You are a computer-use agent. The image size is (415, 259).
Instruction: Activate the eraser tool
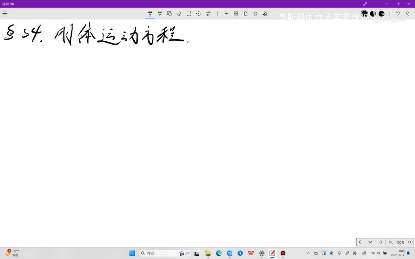[179, 13]
